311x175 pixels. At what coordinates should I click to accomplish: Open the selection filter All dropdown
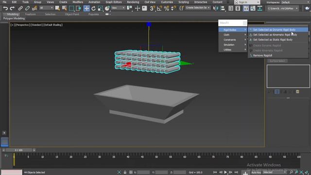(47, 8)
